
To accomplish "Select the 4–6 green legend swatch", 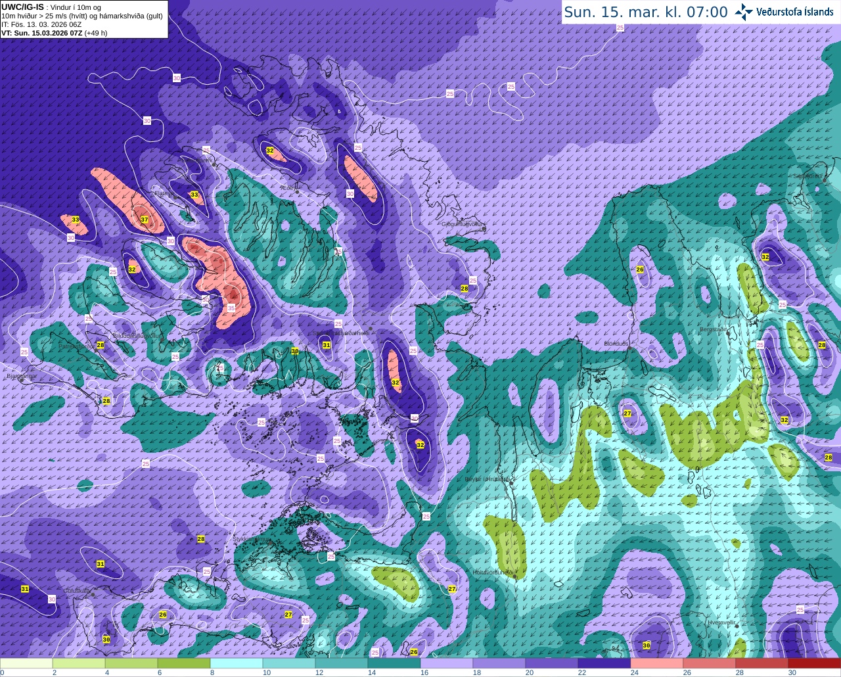I will coord(131,663).
